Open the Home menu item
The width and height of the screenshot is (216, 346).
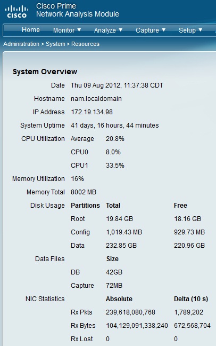[31, 30]
